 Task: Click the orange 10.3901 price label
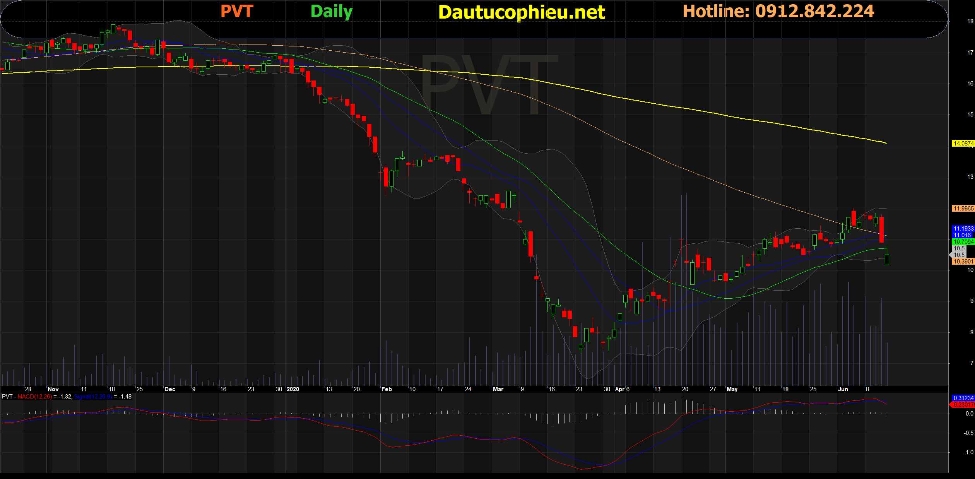coord(963,262)
